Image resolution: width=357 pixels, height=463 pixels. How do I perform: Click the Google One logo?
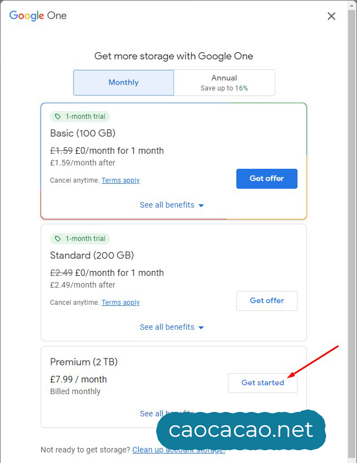(x=38, y=16)
